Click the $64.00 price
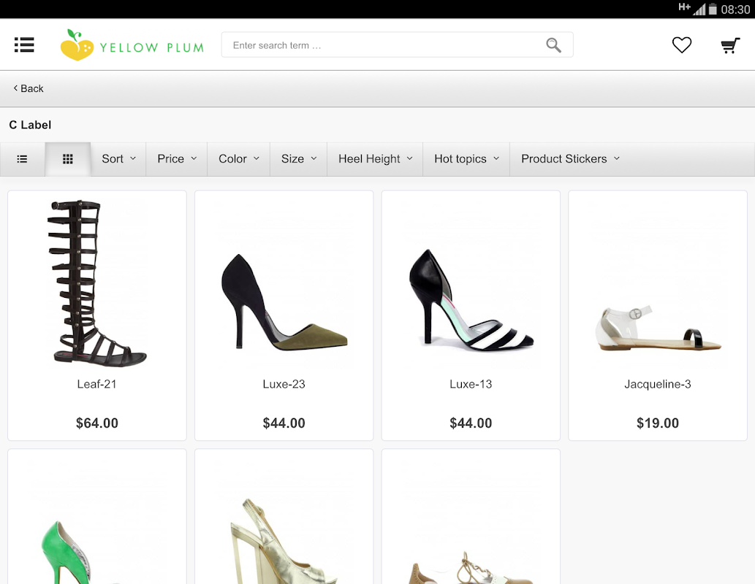Screen dimensions: 755x584 click(x=96, y=423)
